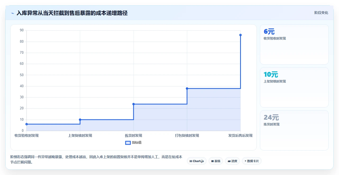339x175 pixels.
Task: Click the data point at 发货后售后发现
Action: [x=240, y=35]
